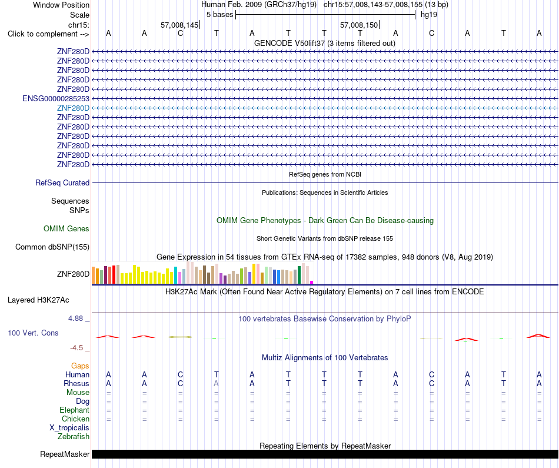
Task: Click the Sequences SNPs track label
Action: pos(70,206)
